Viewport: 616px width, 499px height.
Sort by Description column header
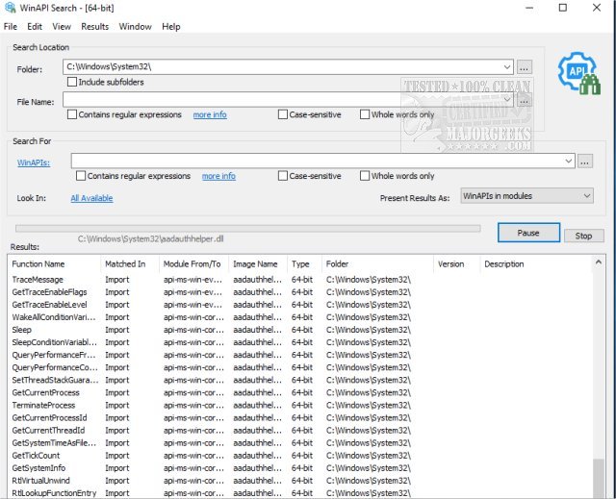pos(536,264)
